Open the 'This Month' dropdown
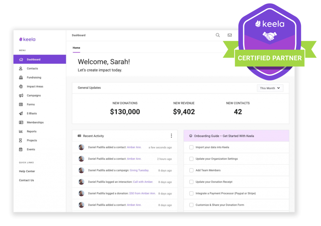The image size is (321, 226). click(270, 88)
